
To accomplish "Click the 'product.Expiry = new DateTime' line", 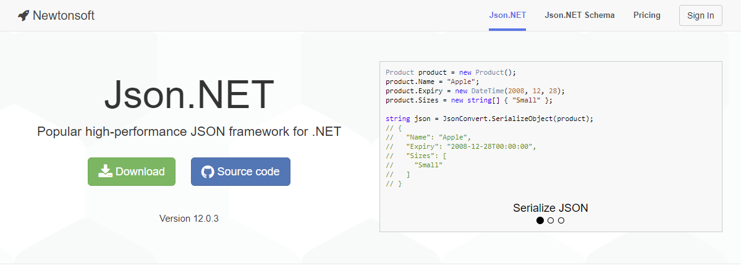I will point(475,90).
